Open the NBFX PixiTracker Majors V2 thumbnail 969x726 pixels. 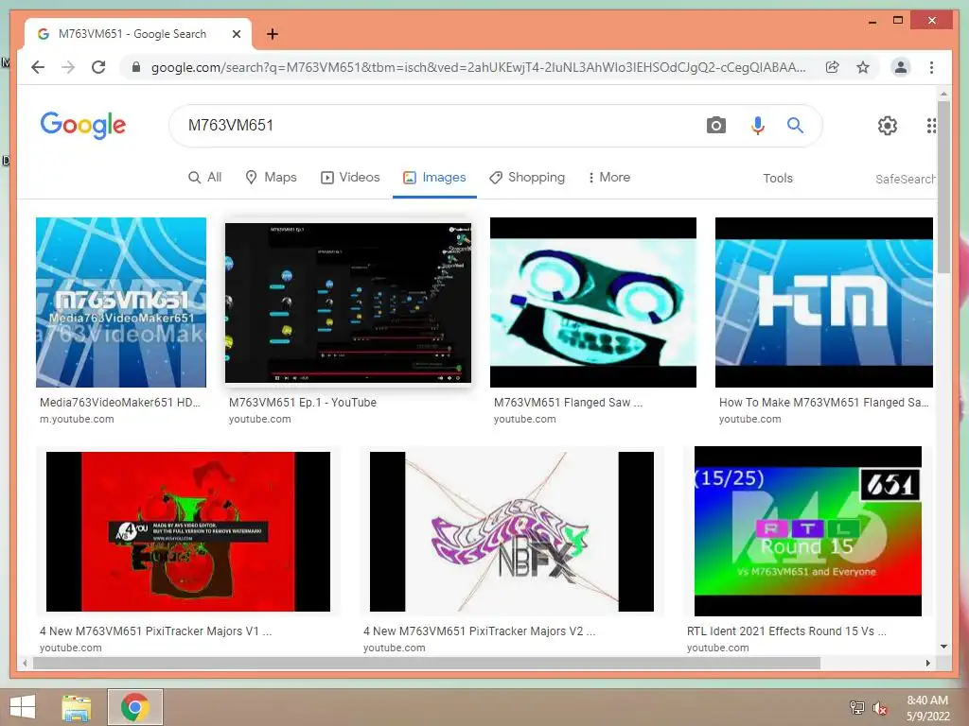pos(512,531)
